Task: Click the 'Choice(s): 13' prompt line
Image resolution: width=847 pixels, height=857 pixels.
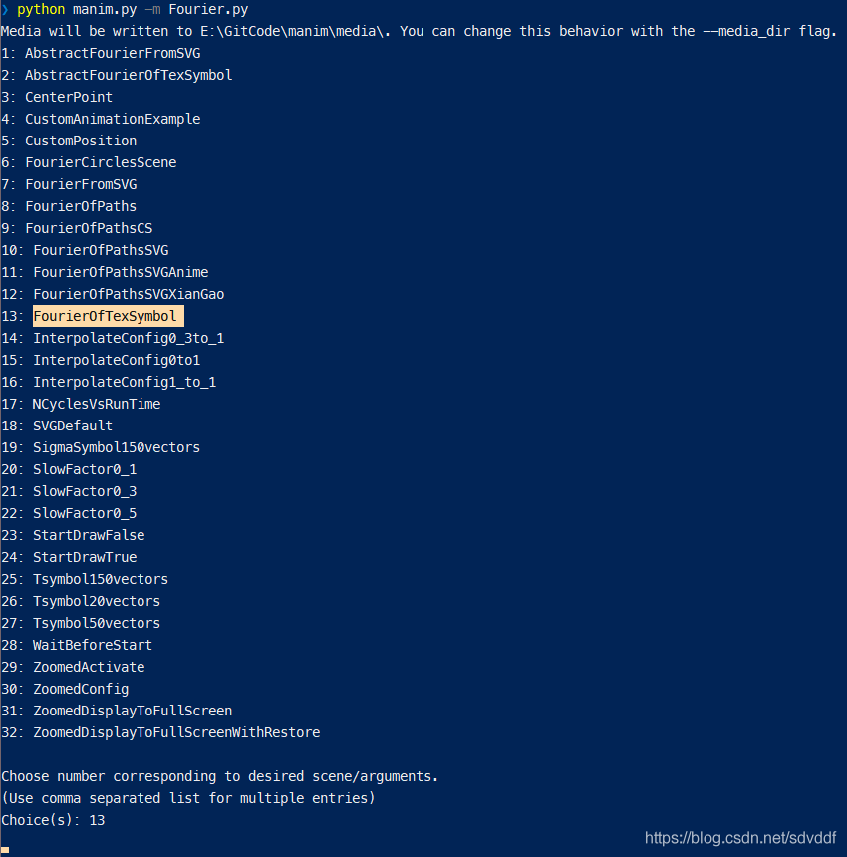Action: 53,820
